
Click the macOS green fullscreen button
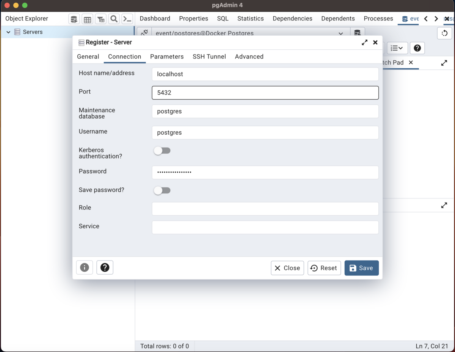point(25,5)
